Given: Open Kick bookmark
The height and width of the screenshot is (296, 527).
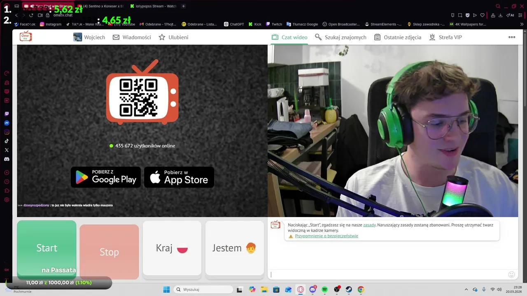Looking at the screenshot, I should [255, 24].
